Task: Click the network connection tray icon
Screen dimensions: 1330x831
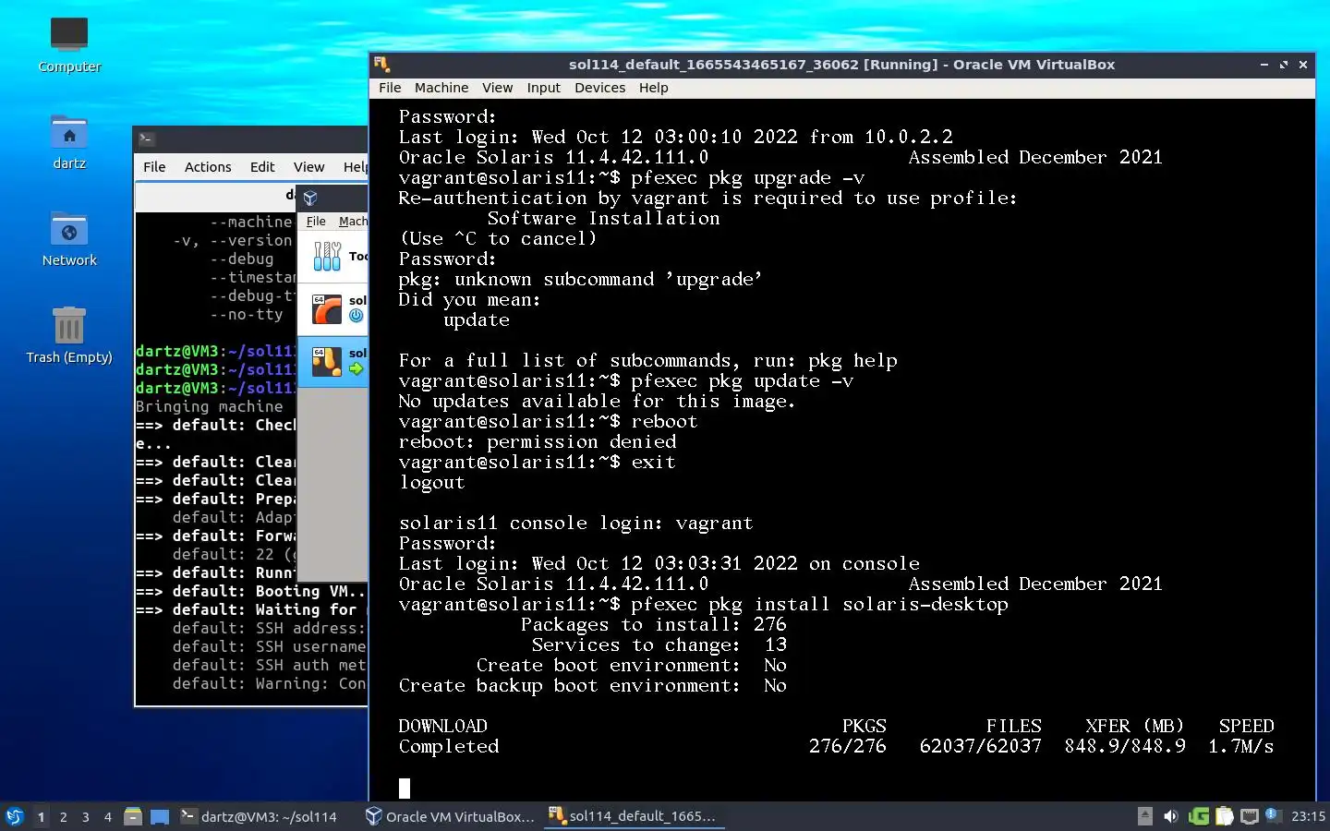Action: [x=1250, y=816]
